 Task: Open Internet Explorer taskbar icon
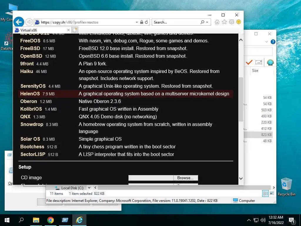click(x=79, y=220)
